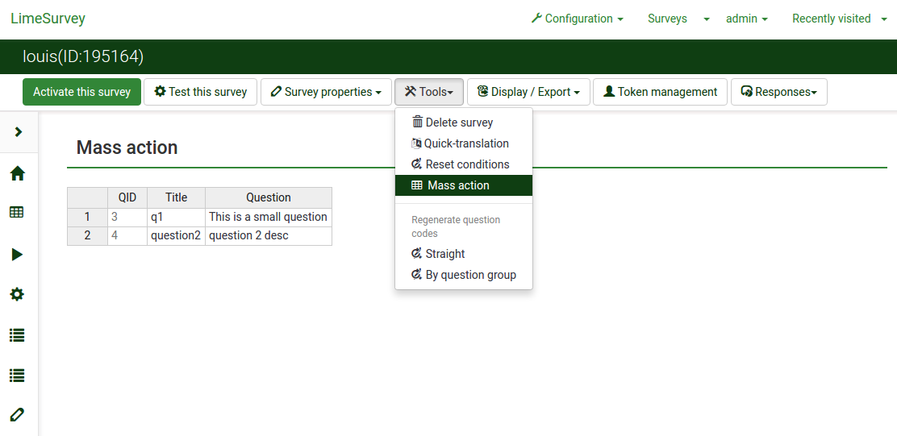Click the icon beside Reset conditions
The height and width of the screenshot is (436, 897).
(417, 164)
